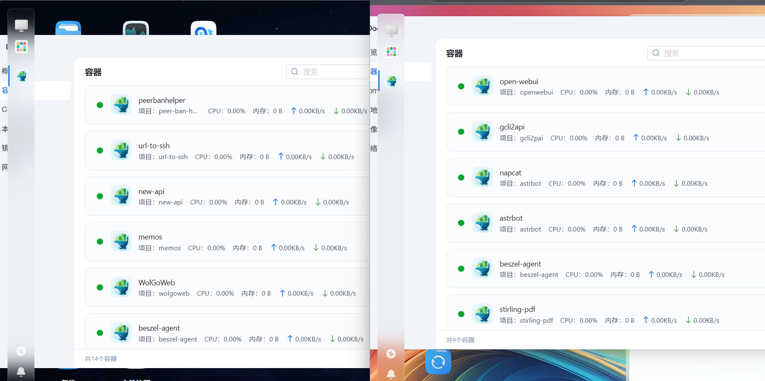Image resolution: width=765 pixels, height=381 pixels.
Task: Click the 项目: gcli2pai project label
Action: pyautogui.click(x=522, y=138)
